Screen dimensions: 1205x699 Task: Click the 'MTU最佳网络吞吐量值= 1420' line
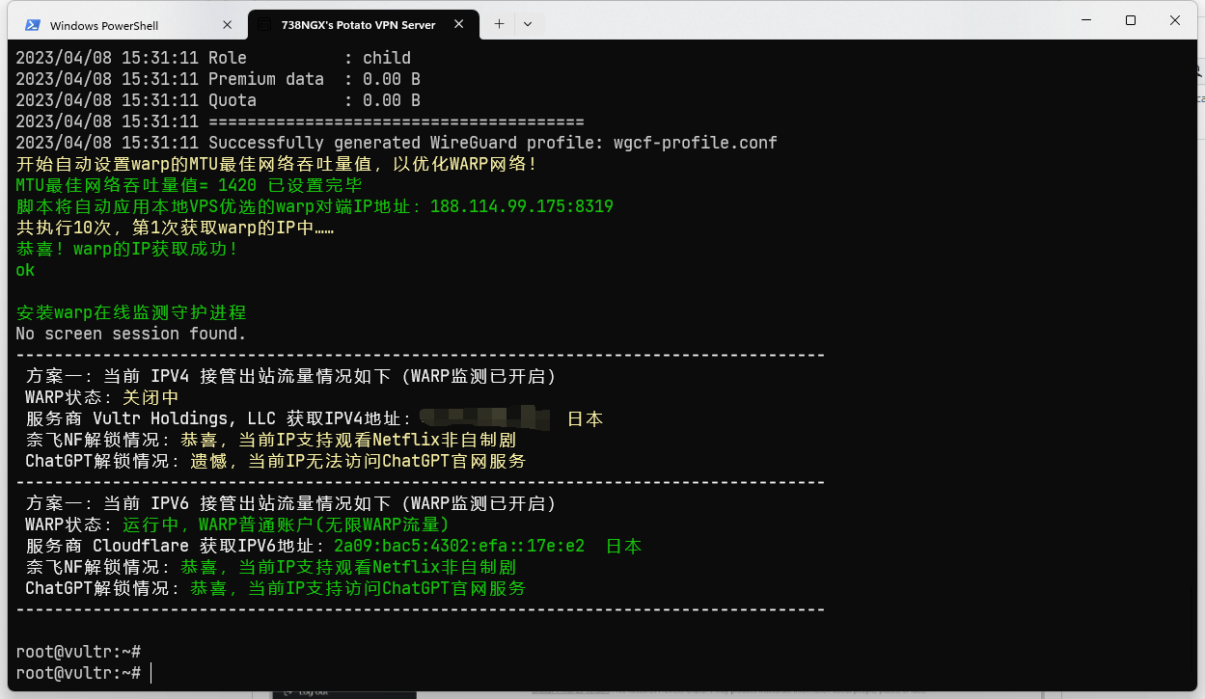(189, 185)
